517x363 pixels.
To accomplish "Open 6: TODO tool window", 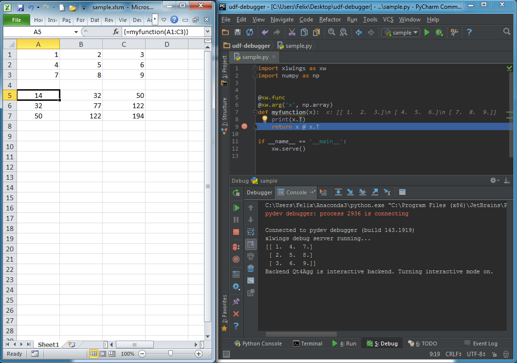I will point(423,344).
